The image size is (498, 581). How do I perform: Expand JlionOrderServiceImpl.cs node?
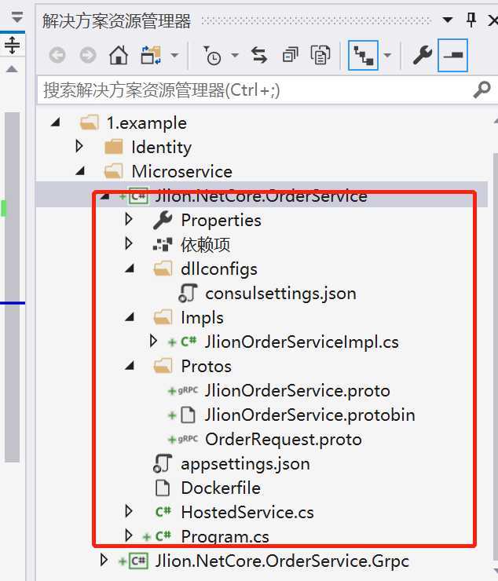pos(153,341)
